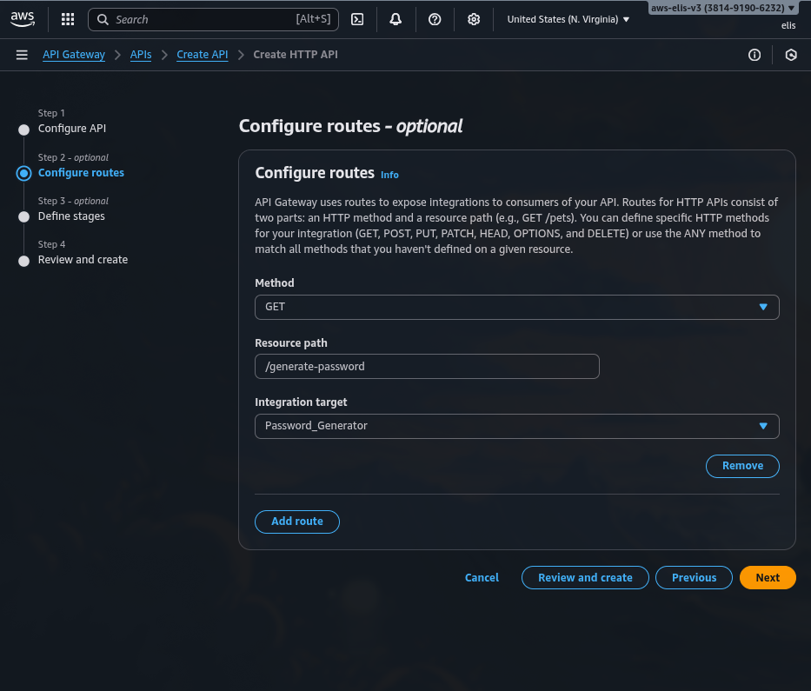Navigate to the APIs breadcrumb link
The image size is (811, 691).
pyautogui.click(x=141, y=55)
